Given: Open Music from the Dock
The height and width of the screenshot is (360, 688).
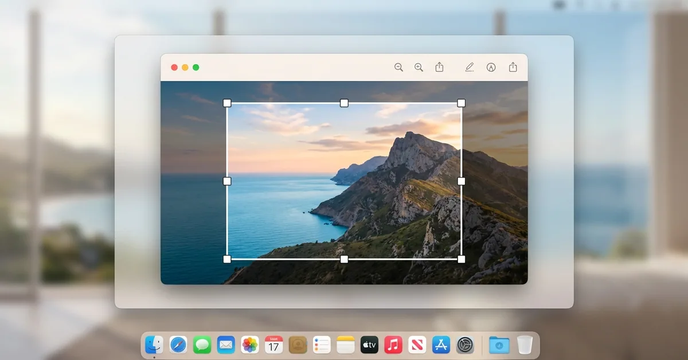Looking at the screenshot, I should [393, 345].
